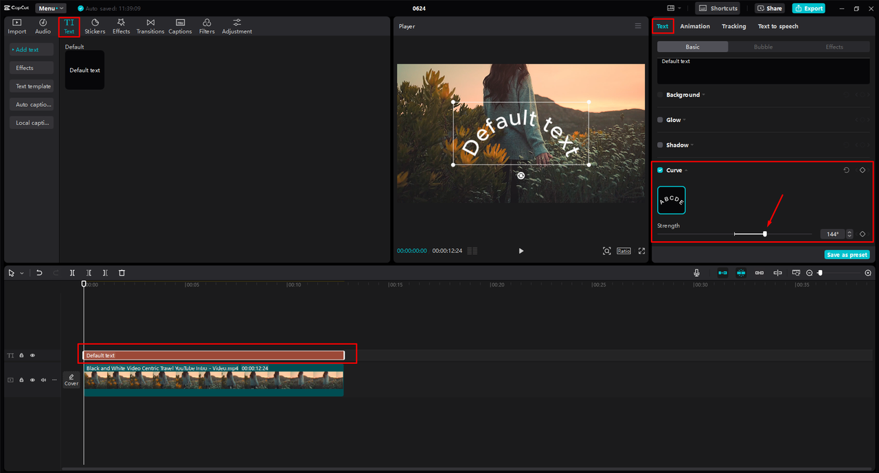Click the timeline zoom slider

[839, 273]
